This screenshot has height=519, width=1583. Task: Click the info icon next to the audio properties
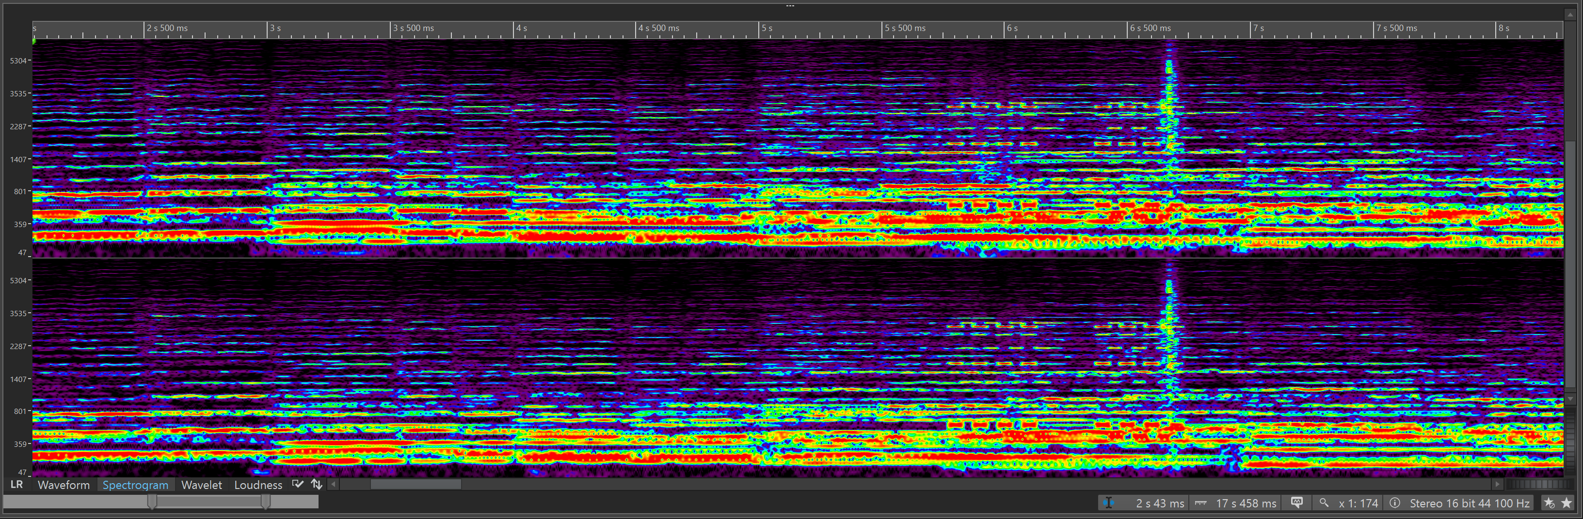tap(1395, 503)
